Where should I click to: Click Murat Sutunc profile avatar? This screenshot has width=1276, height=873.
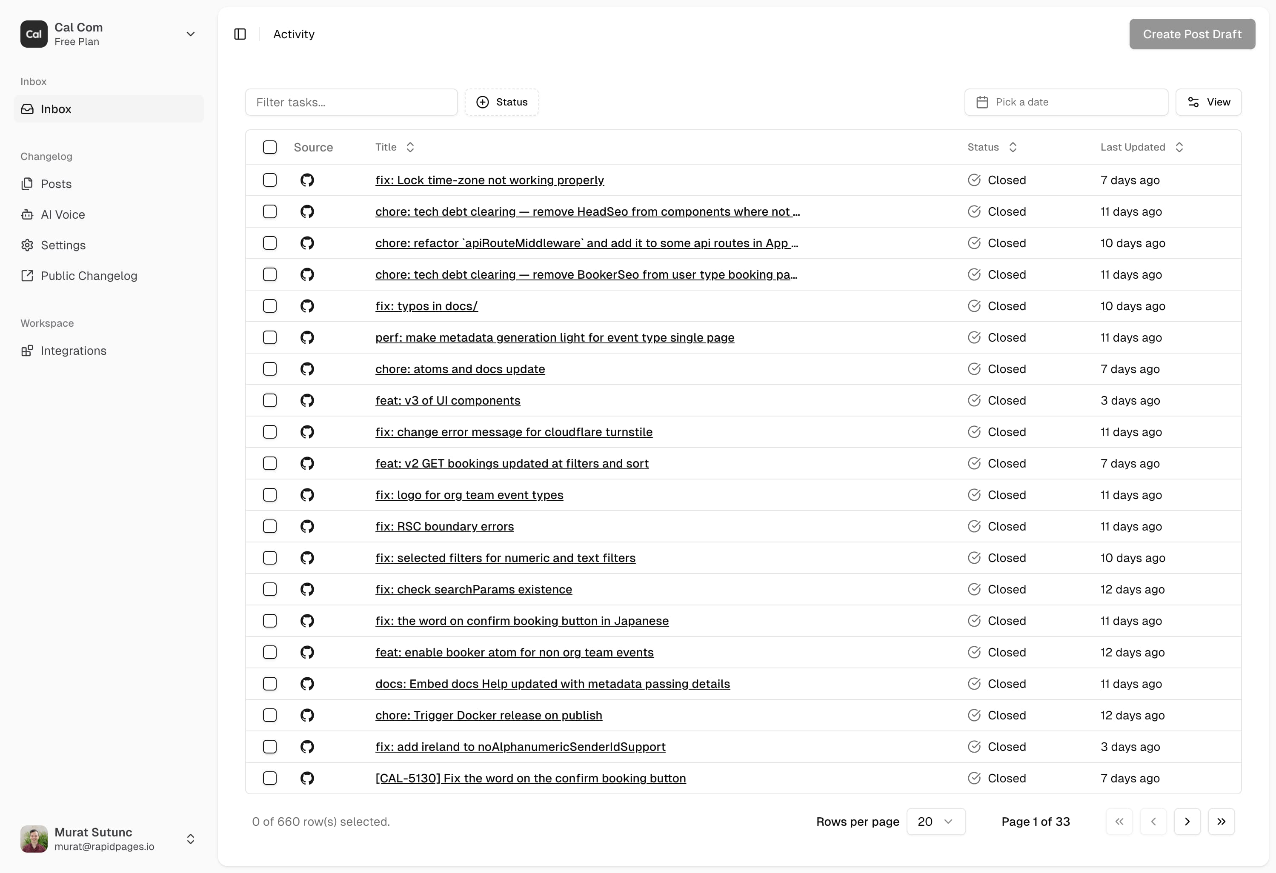click(x=34, y=839)
